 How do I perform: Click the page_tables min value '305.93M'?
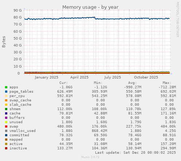point(99,92)
